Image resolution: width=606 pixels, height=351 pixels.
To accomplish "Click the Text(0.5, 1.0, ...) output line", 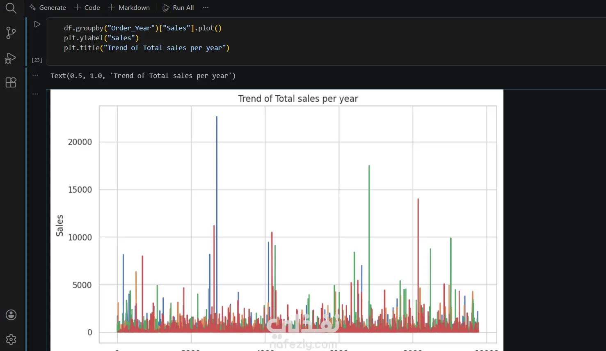I will pos(143,76).
